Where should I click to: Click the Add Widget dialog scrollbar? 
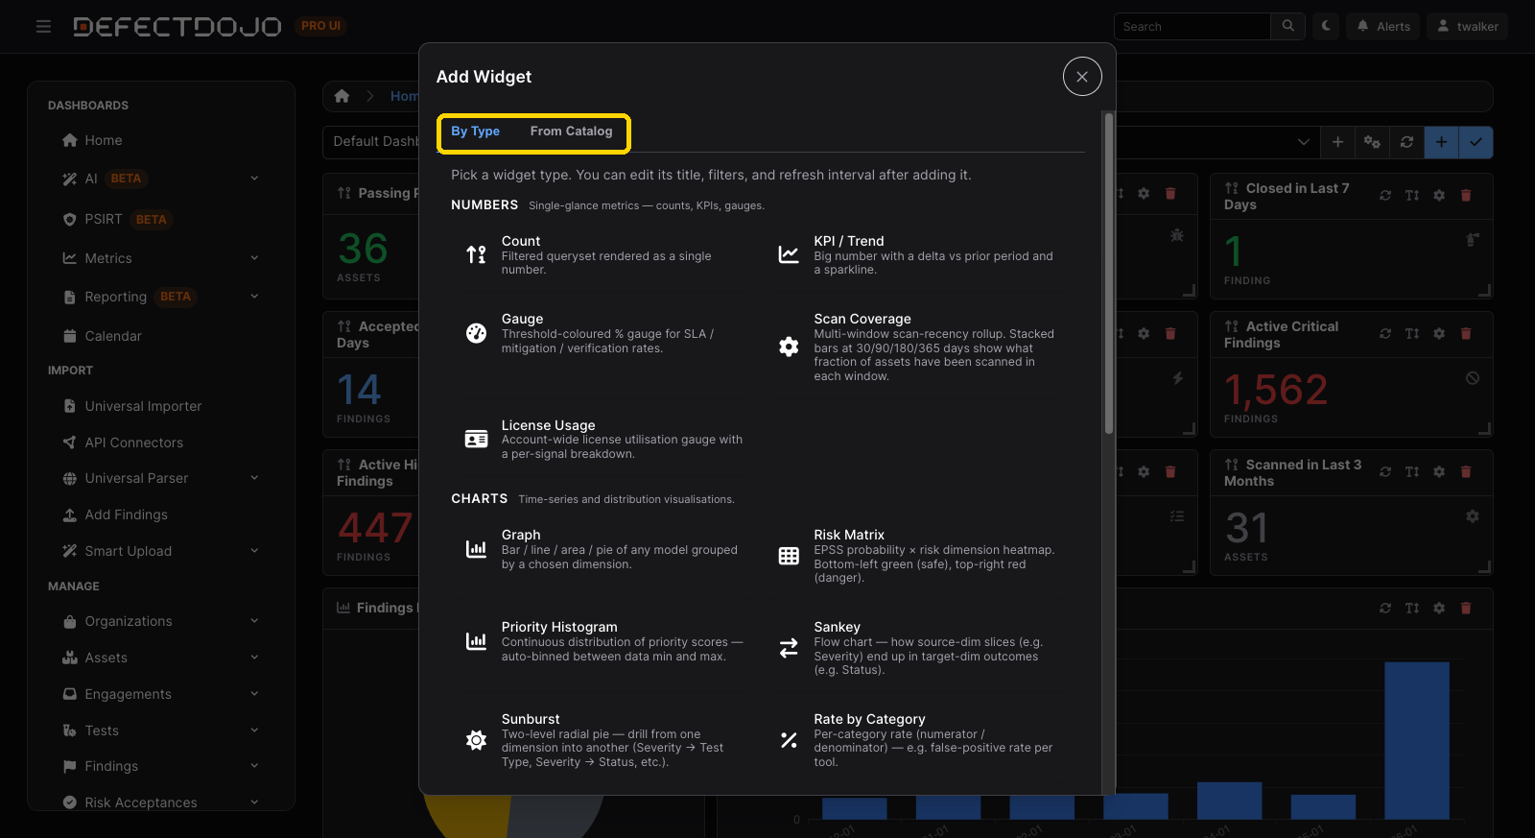1109,274
